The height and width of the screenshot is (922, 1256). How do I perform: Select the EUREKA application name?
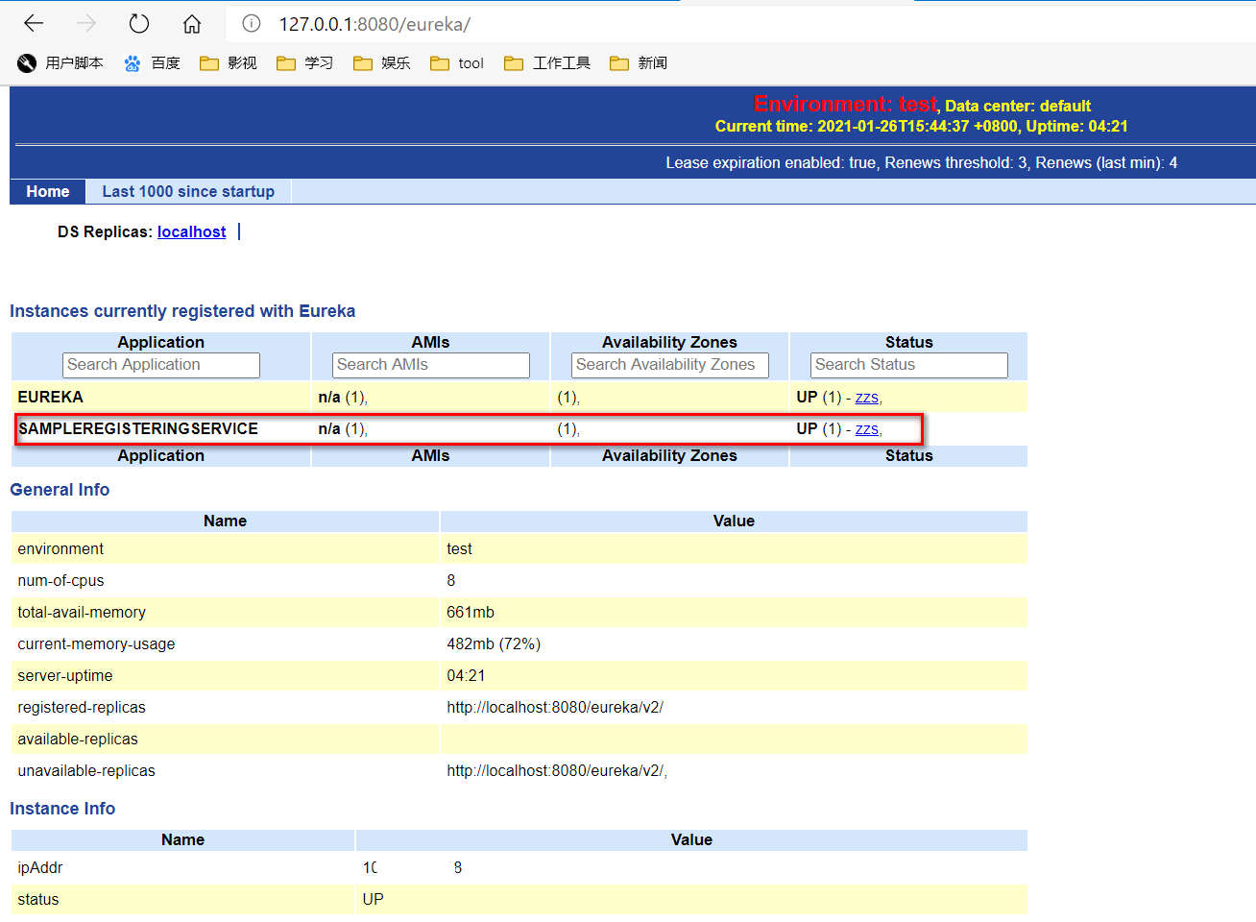51,397
